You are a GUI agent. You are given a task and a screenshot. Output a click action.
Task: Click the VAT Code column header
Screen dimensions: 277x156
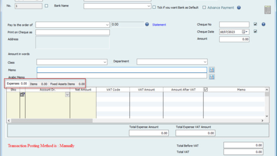[x=113, y=90]
